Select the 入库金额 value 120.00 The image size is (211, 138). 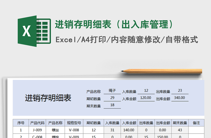pos(146,98)
